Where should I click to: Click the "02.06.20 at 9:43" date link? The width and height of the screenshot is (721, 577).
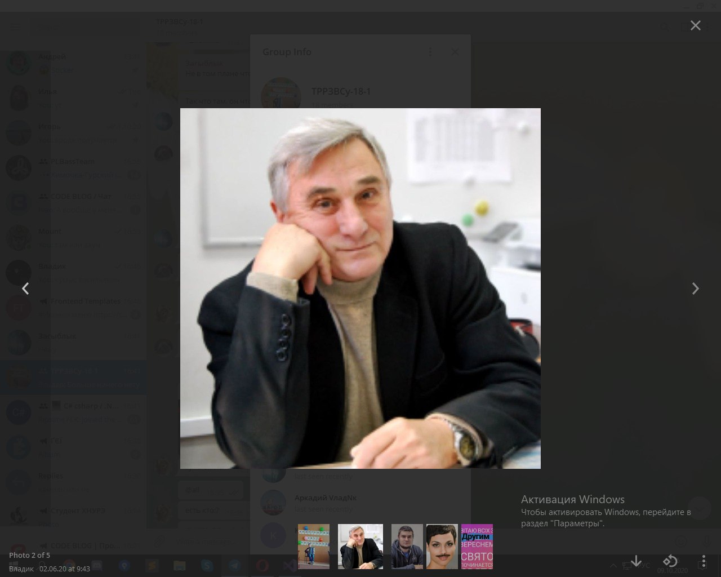[x=65, y=569]
